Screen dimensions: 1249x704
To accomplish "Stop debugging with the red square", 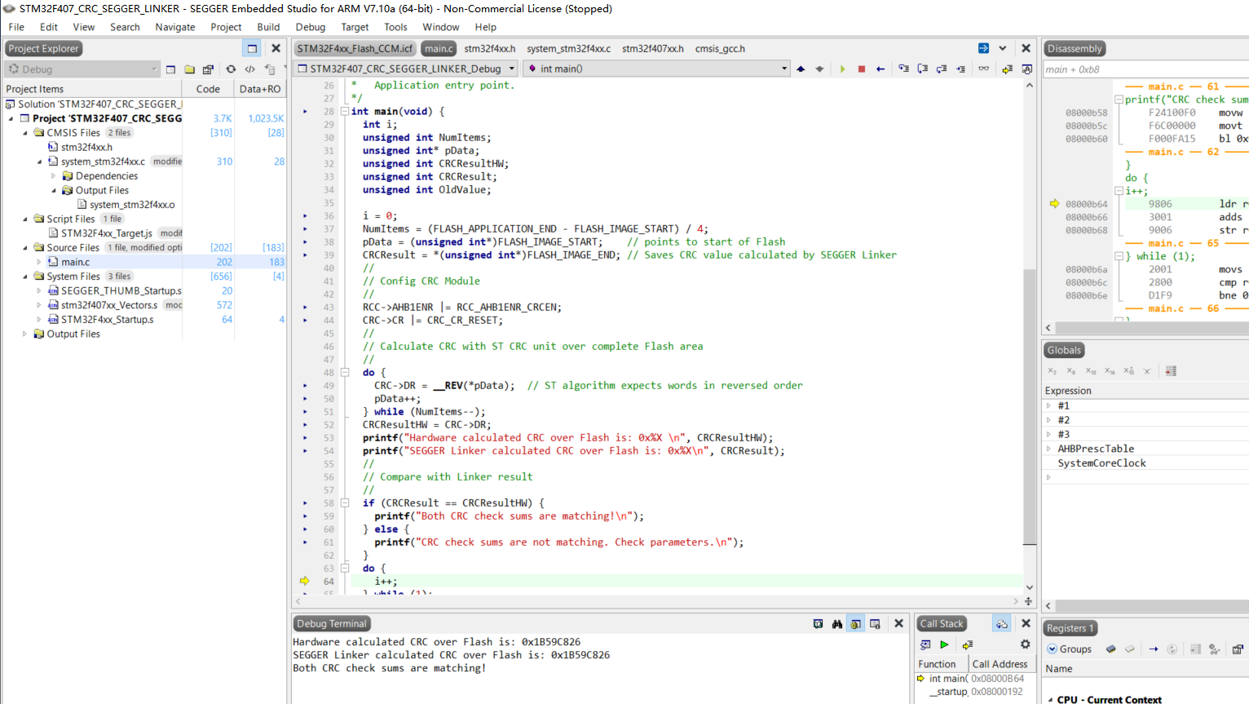I will (x=861, y=69).
